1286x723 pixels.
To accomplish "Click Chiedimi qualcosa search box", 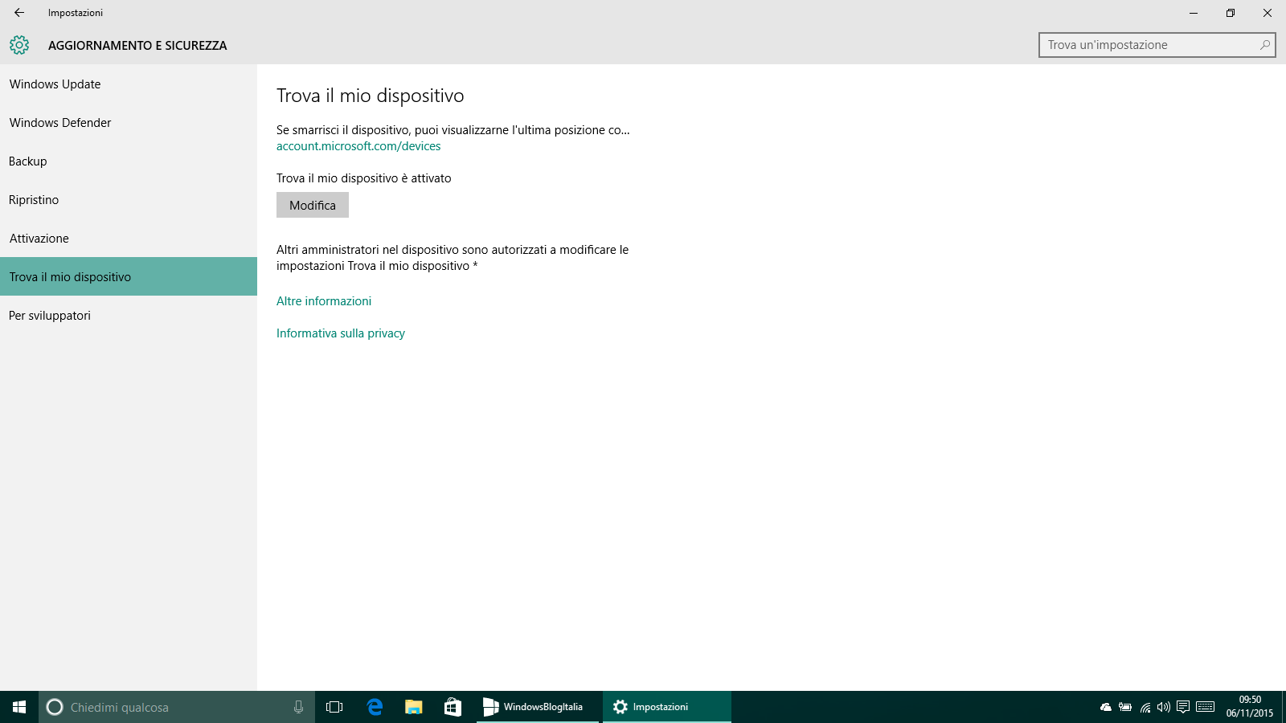I will [x=177, y=707].
